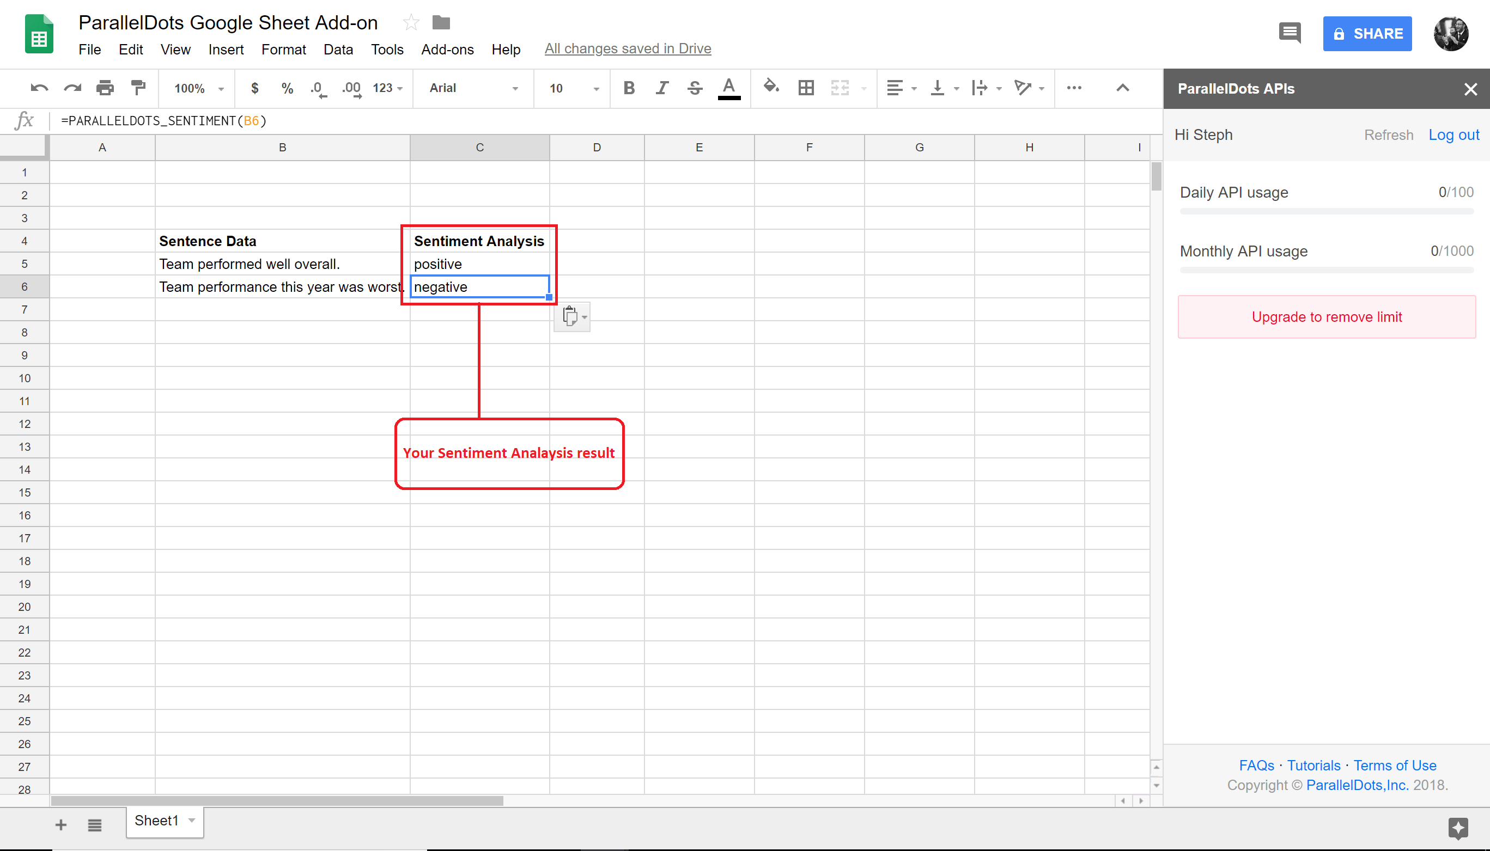Open the text color picker

pos(728,88)
